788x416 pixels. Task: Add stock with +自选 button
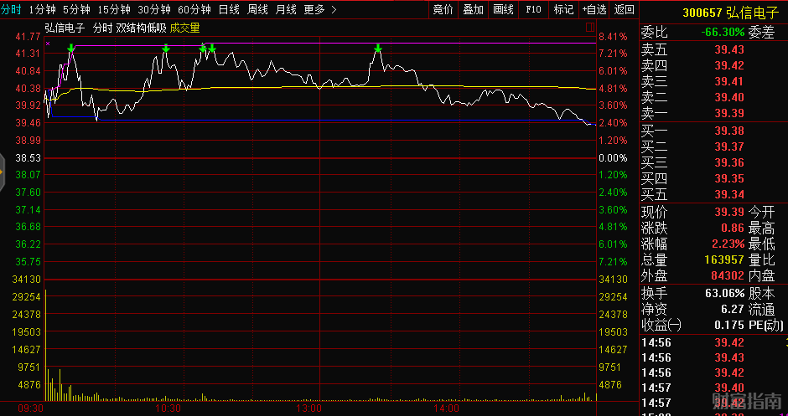(594, 9)
